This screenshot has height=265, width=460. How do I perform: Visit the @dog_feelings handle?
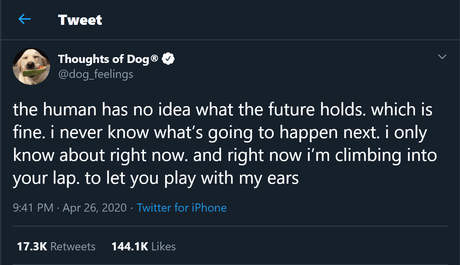(x=95, y=74)
